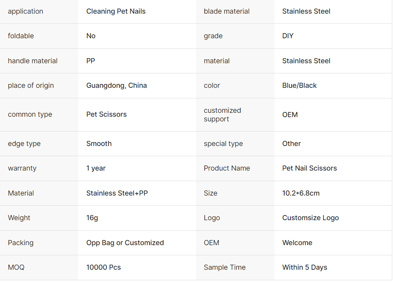Select the 'Pet Nail Scissors' product name
Screen dimensions: 395x283
pos(309,168)
